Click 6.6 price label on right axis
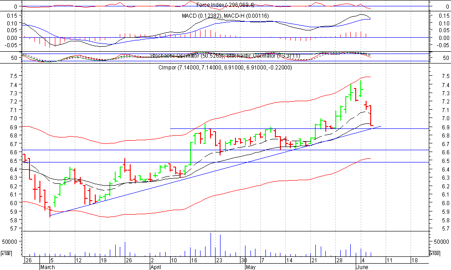Viewport: 451px width, 270px height. point(446,152)
